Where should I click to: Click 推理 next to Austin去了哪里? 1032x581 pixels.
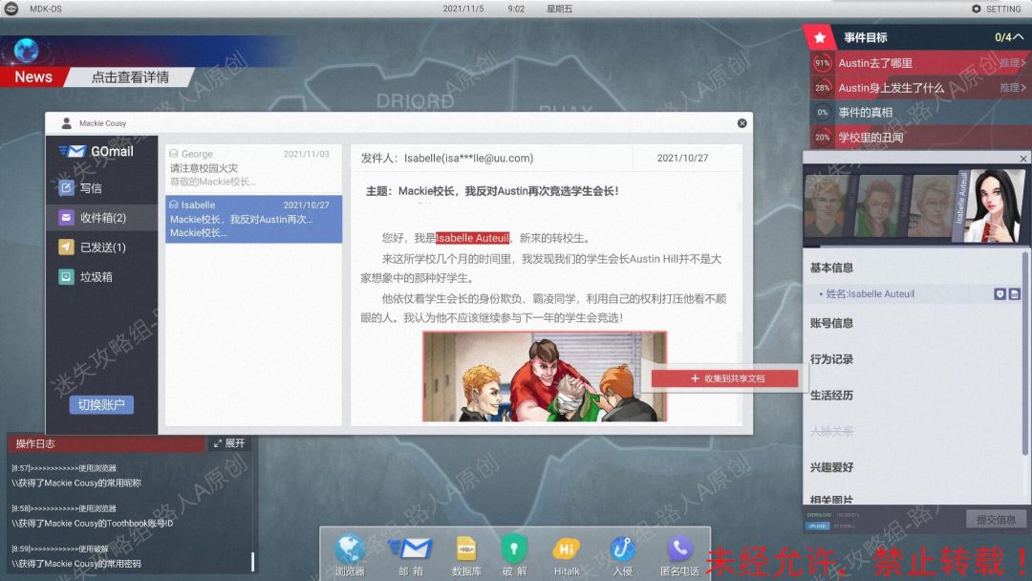tap(1012, 63)
